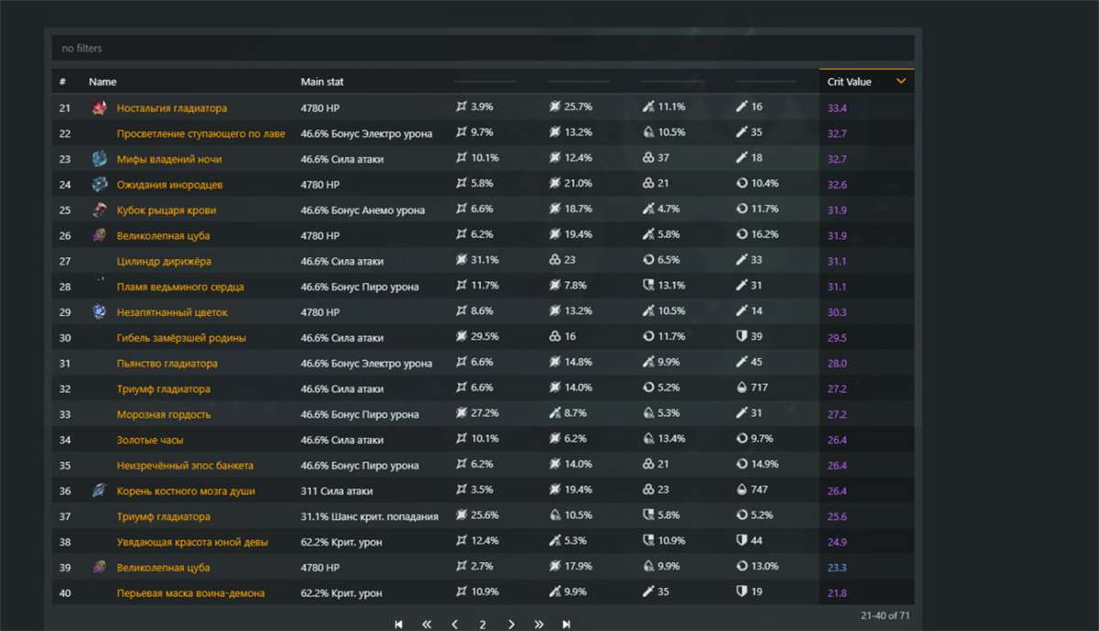Viewport: 1099px width, 631px height.
Task: Go to the previous page with single arrow
Action: click(x=454, y=625)
